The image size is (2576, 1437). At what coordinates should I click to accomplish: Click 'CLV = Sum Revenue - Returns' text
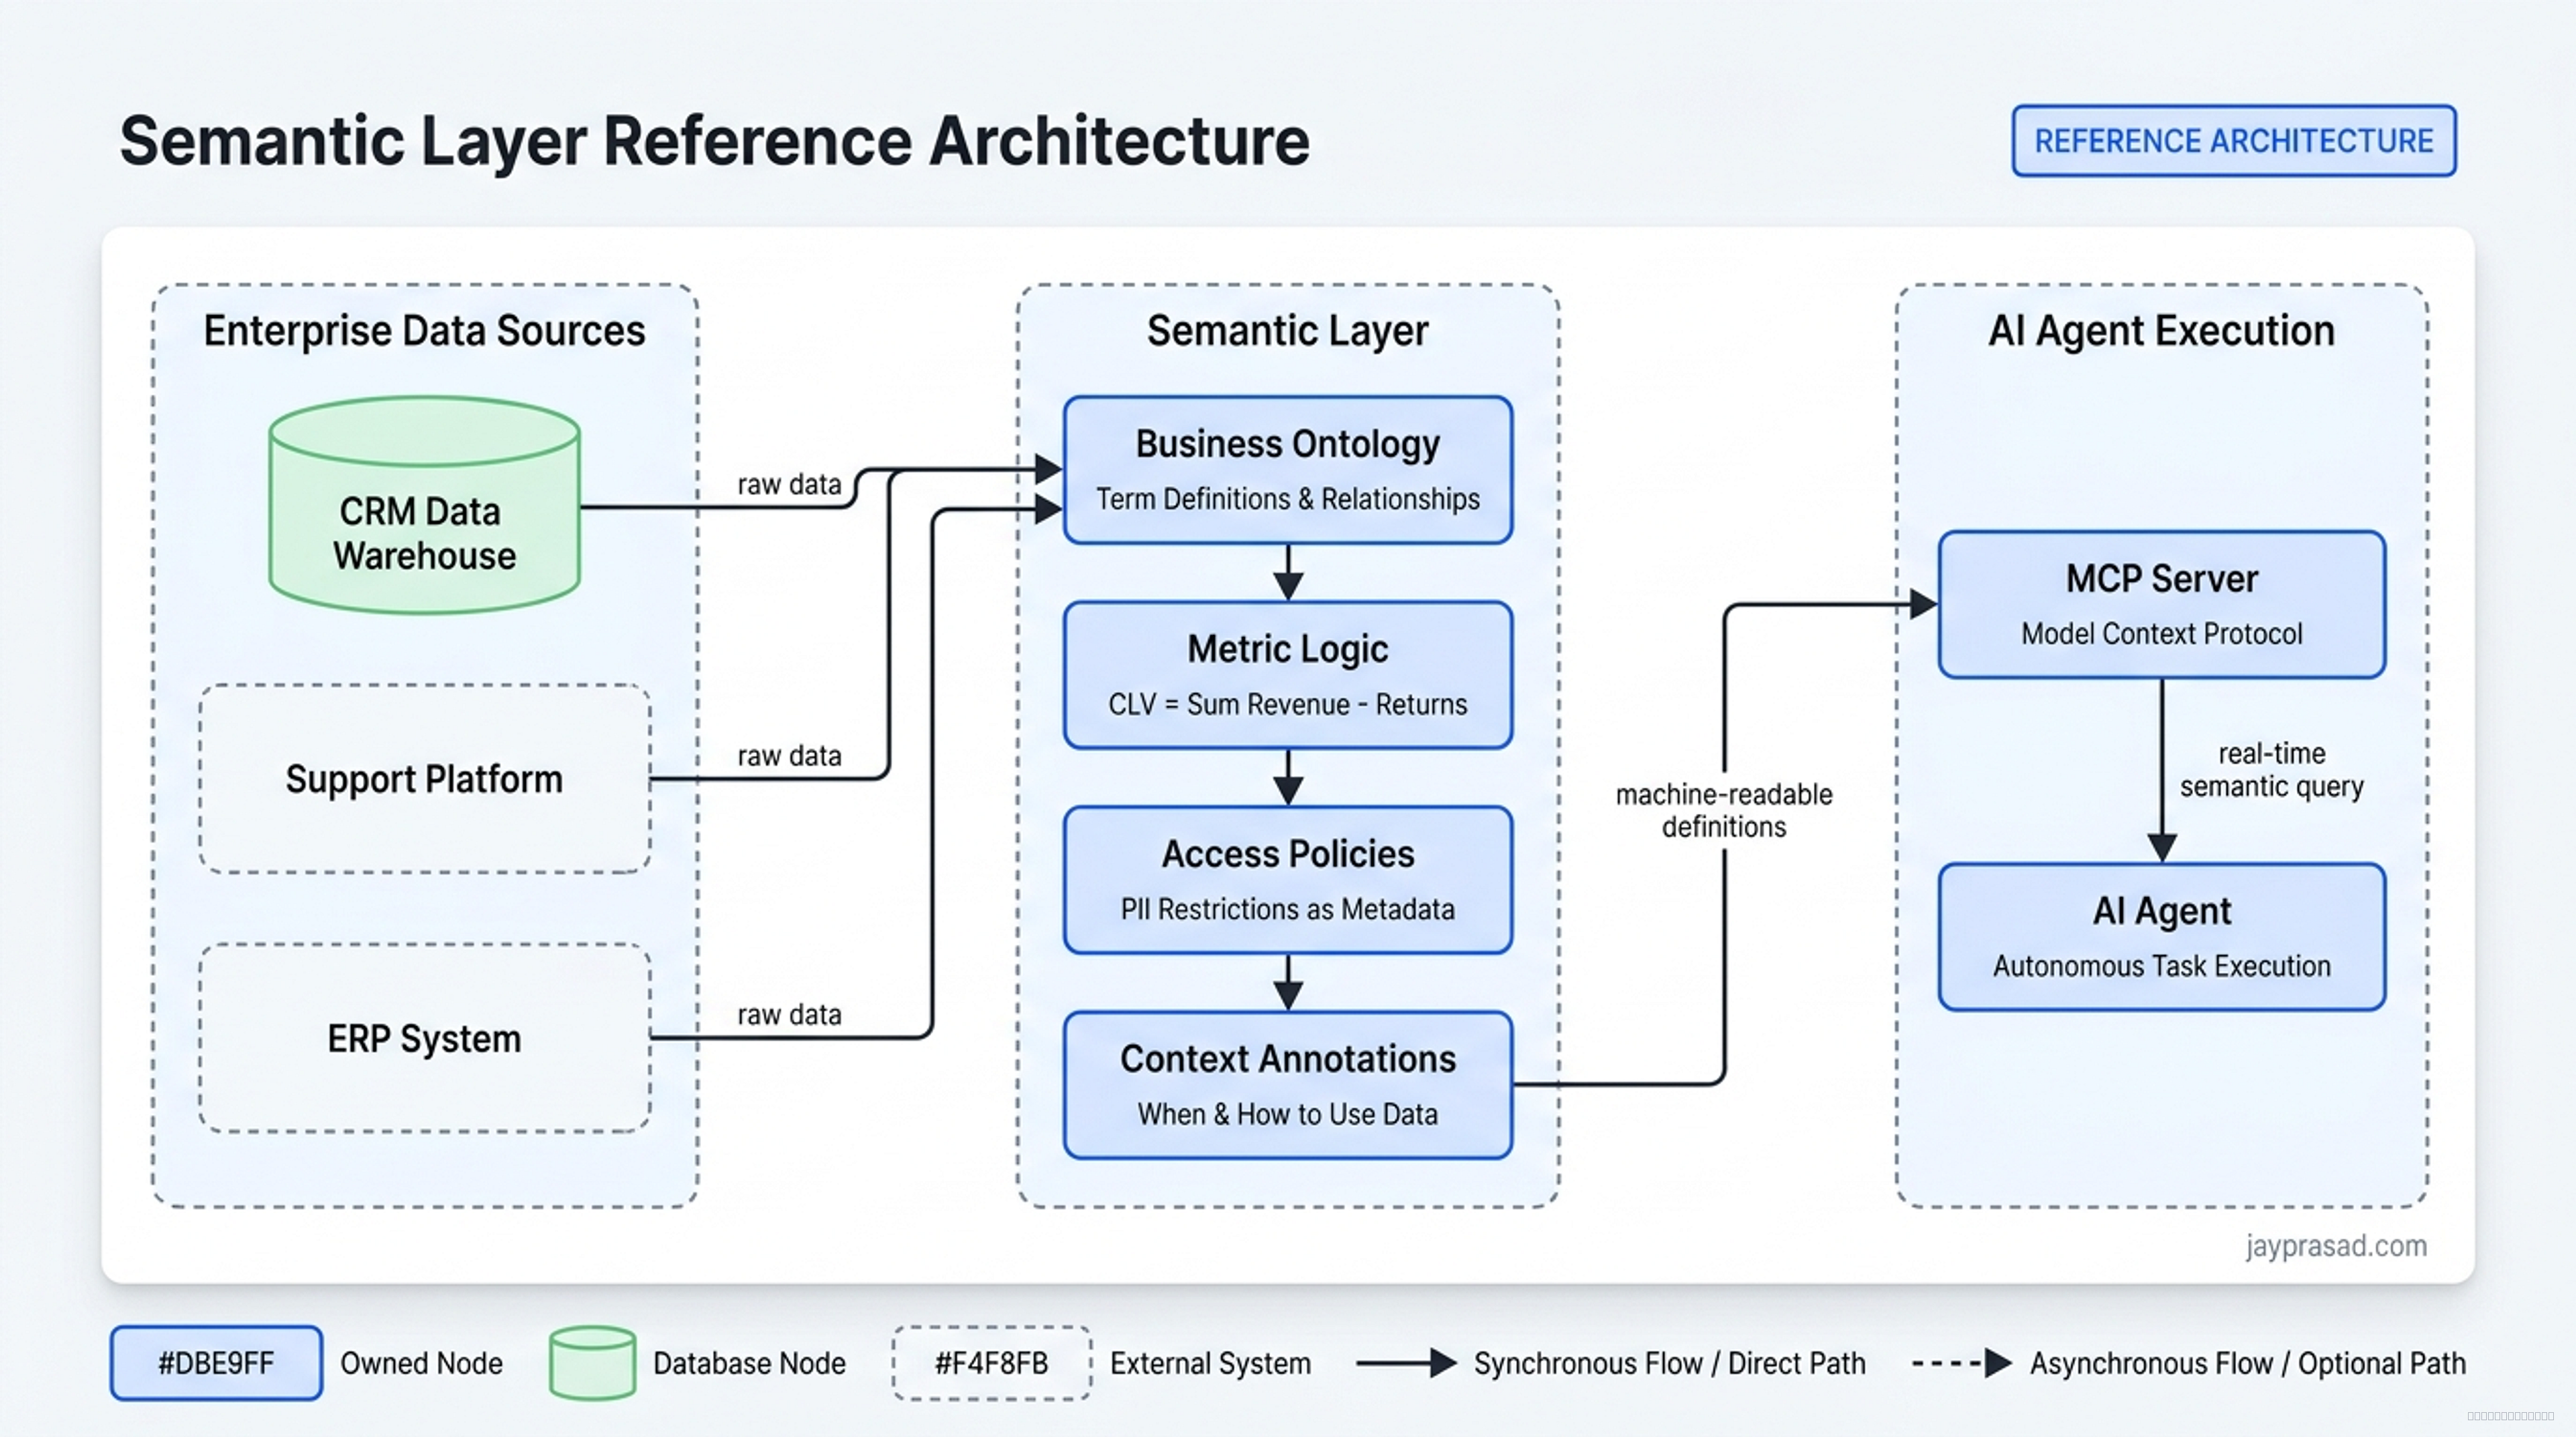[1288, 705]
